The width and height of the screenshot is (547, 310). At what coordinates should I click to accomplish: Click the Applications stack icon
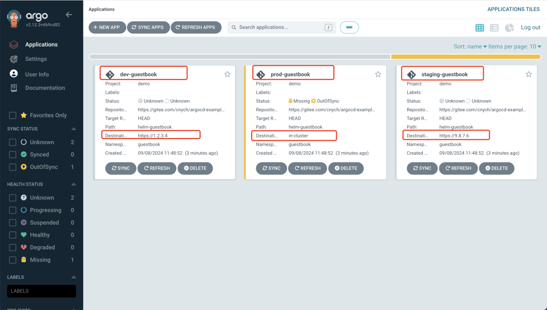14,45
